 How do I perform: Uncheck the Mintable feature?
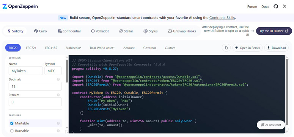12,123
